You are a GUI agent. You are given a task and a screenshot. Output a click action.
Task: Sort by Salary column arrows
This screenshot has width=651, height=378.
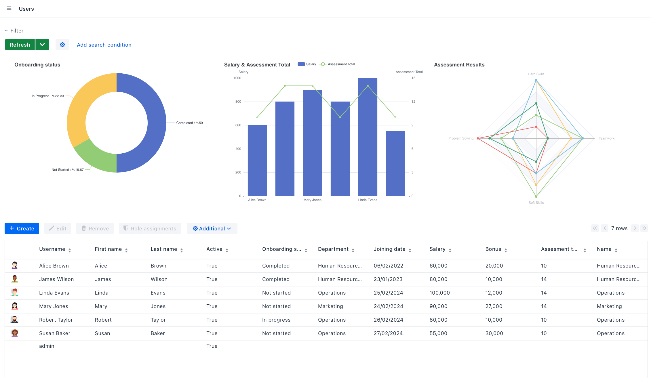click(450, 250)
